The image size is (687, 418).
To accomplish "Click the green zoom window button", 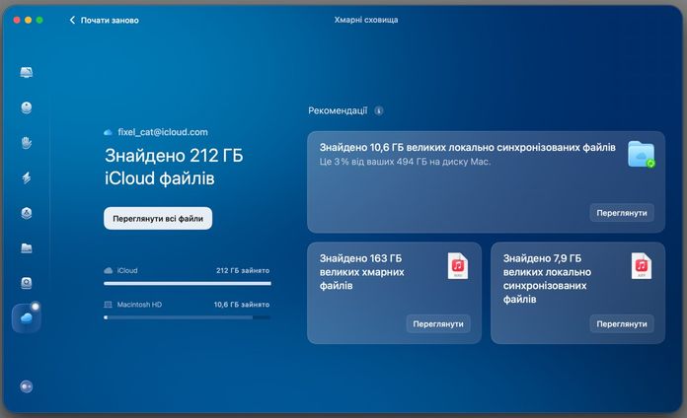I will coord(39,20).
